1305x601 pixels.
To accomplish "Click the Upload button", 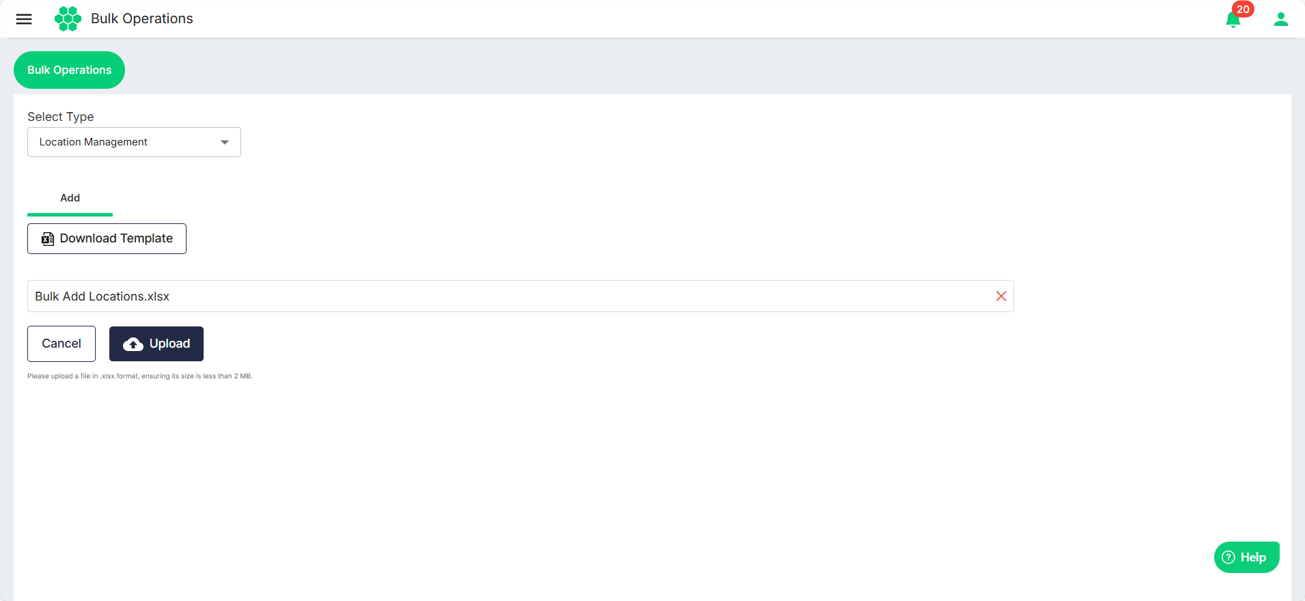I will (x=156, y=344).
